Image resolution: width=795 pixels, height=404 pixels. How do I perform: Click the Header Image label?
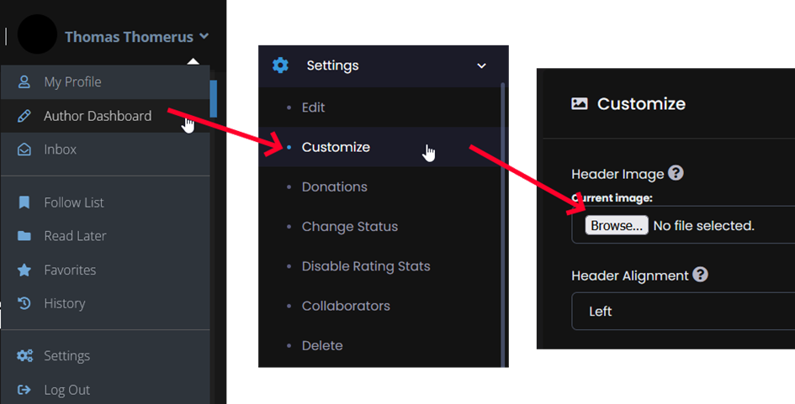point(617,174)
